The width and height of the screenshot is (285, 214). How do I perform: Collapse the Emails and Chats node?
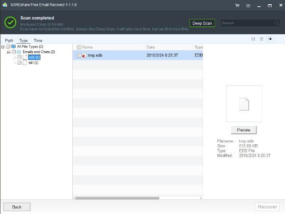click(9, 52)
